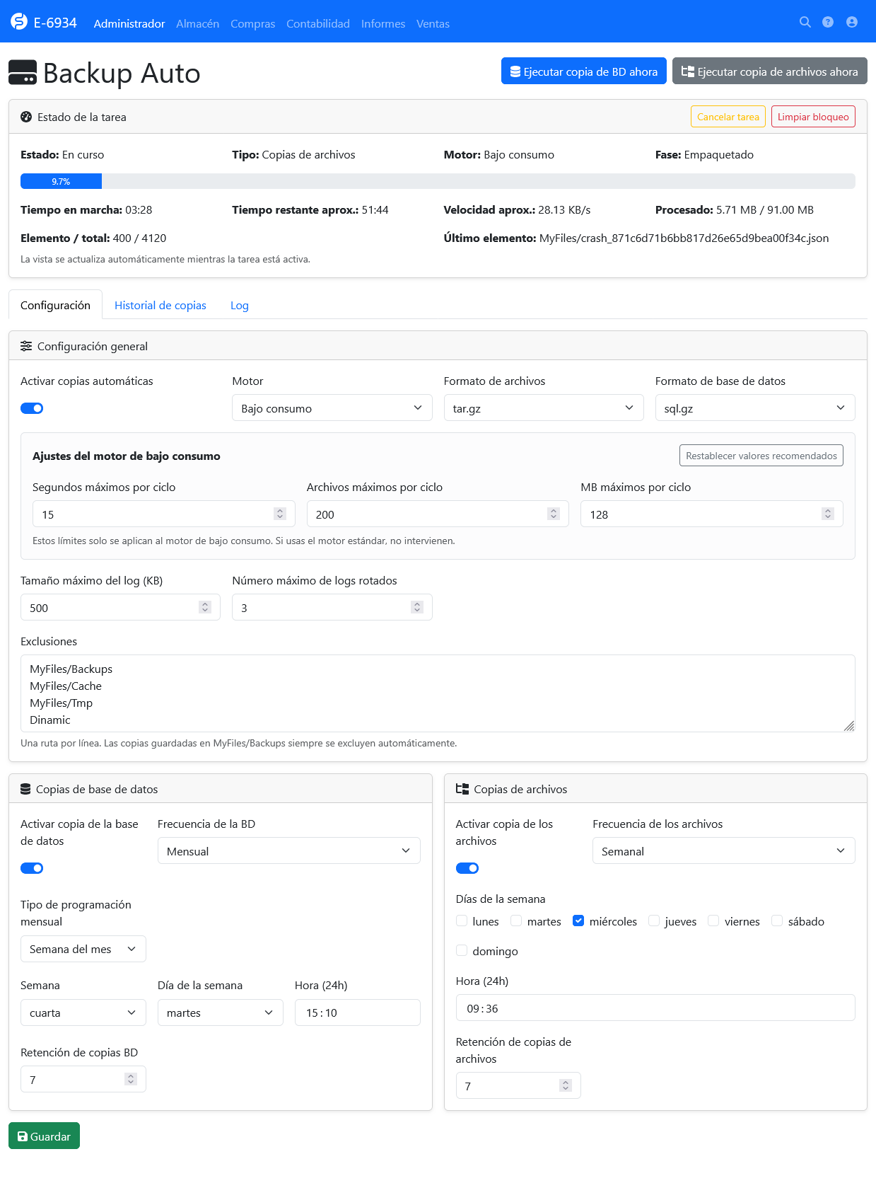The height and width of the screenshot is (1200, 876).
Task: Expand the Motor dropdown showing Bajo consumo
Action: (332, 408)
